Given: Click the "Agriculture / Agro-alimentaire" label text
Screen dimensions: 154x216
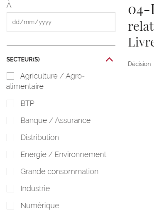Looking at the screenshot, I should click(x=45, y=81).
